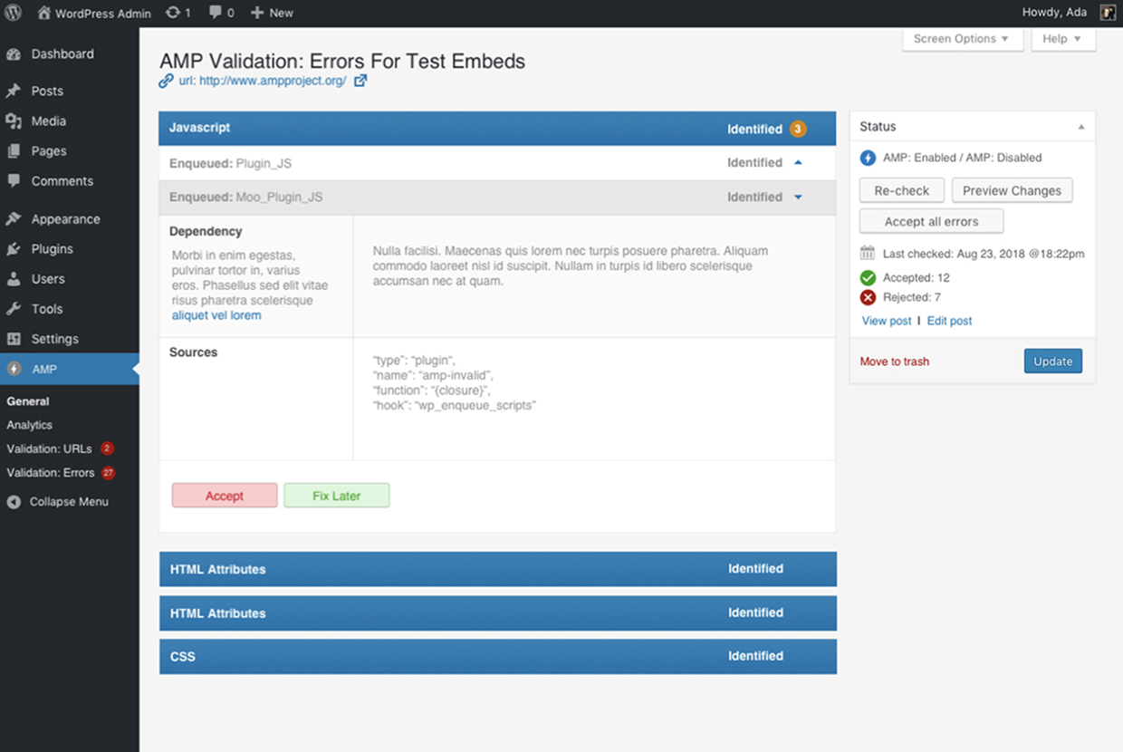Collapse the Enqueued Plugin_JS row arrow

(x=798, y=163)
